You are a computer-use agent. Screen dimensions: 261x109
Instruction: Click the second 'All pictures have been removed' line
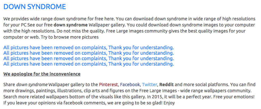pos(88,53)
